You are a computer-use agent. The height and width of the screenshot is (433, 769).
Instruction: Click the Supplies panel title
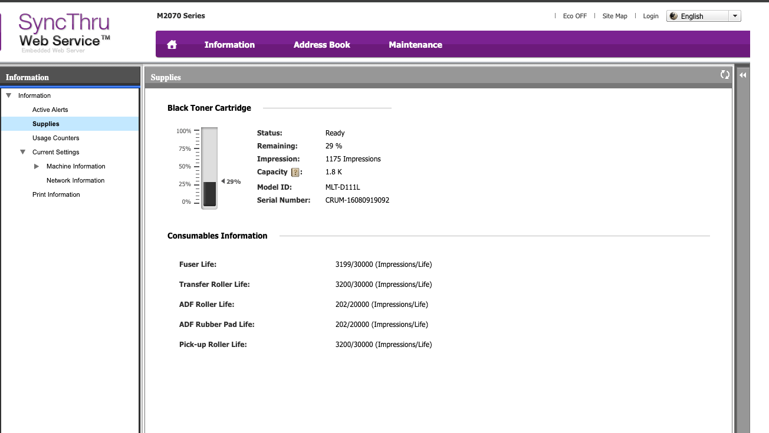[166, 77]
